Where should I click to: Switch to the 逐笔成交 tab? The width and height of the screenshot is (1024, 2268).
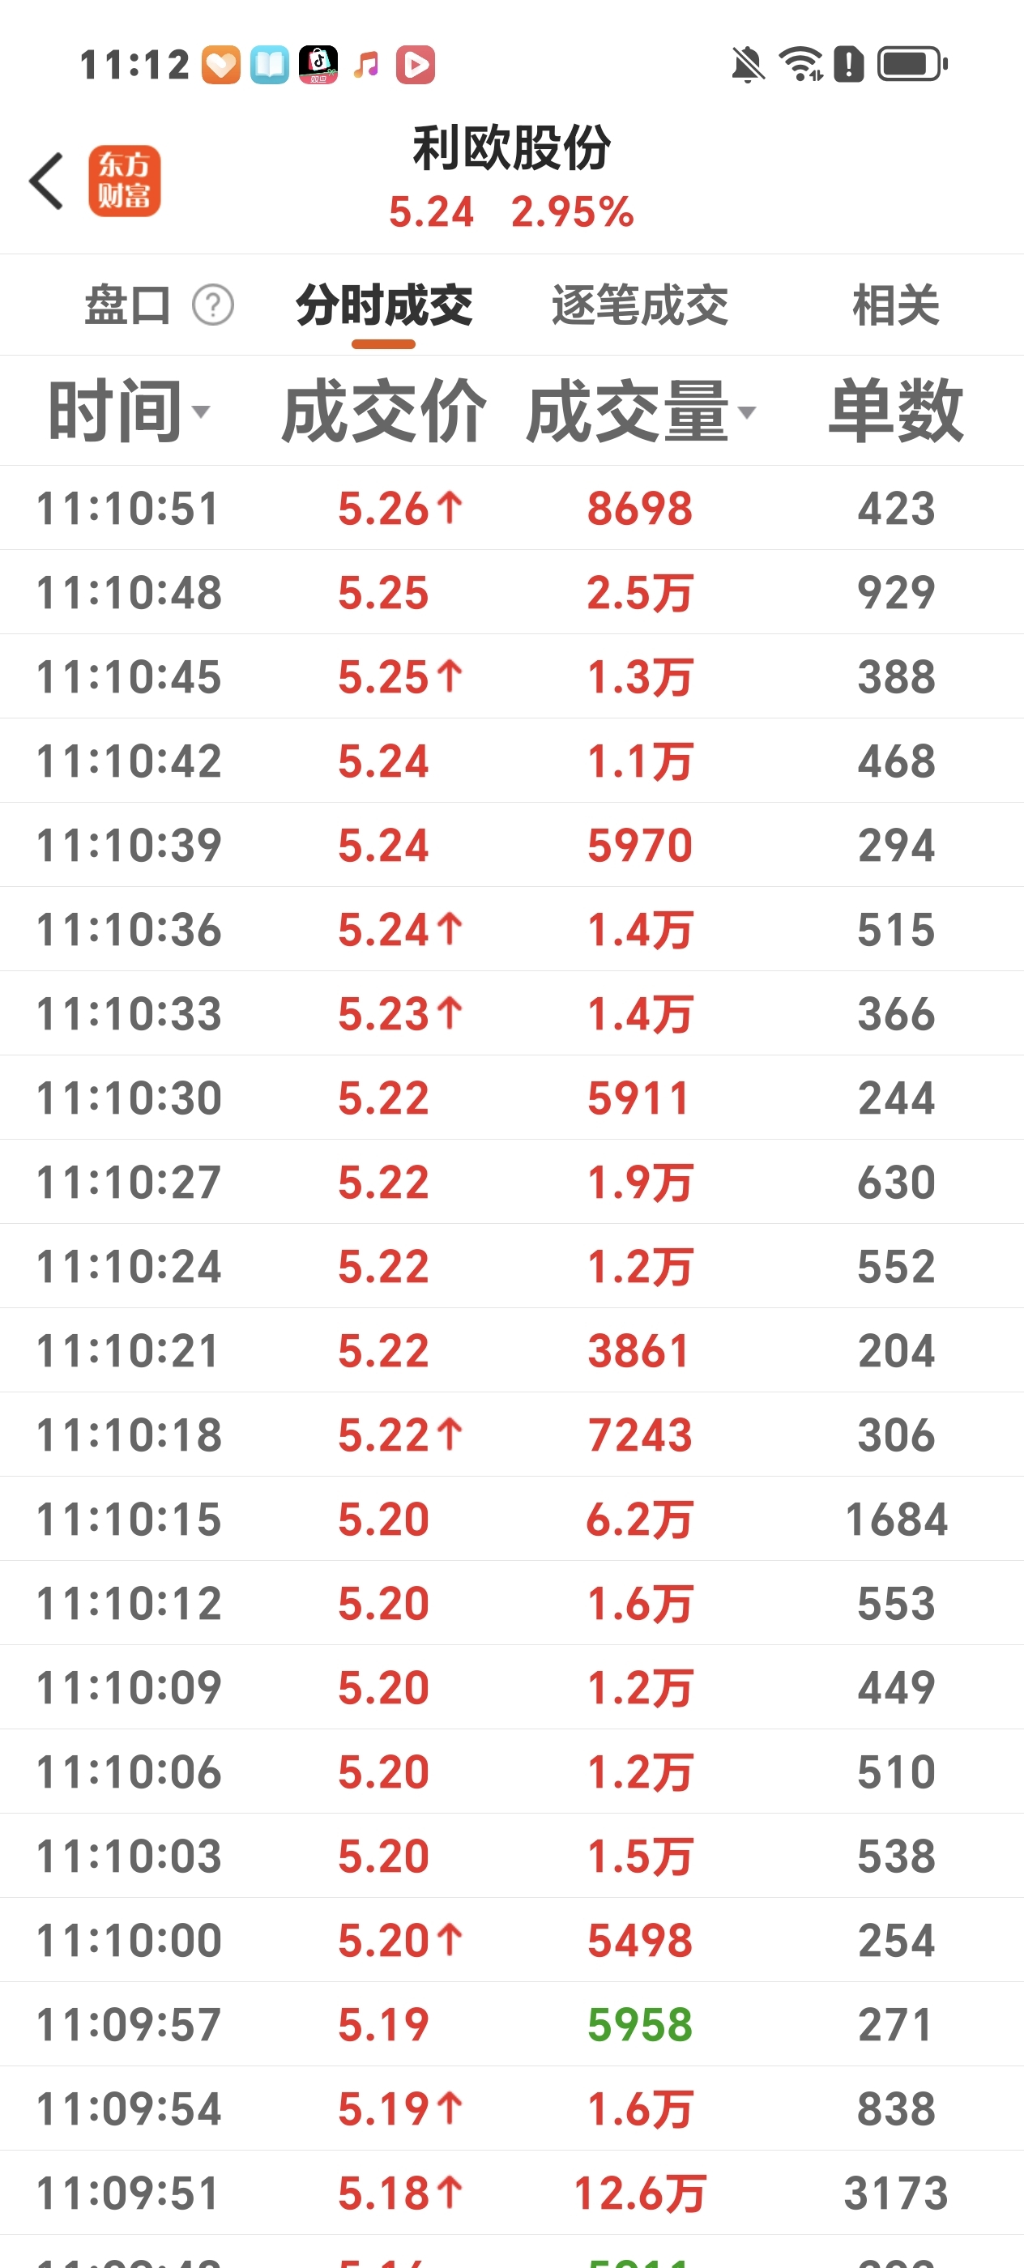tap(640, 305)
